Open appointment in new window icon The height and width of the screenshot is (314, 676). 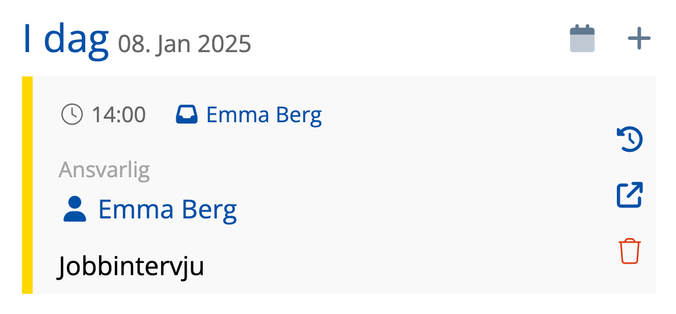[630, 195]
